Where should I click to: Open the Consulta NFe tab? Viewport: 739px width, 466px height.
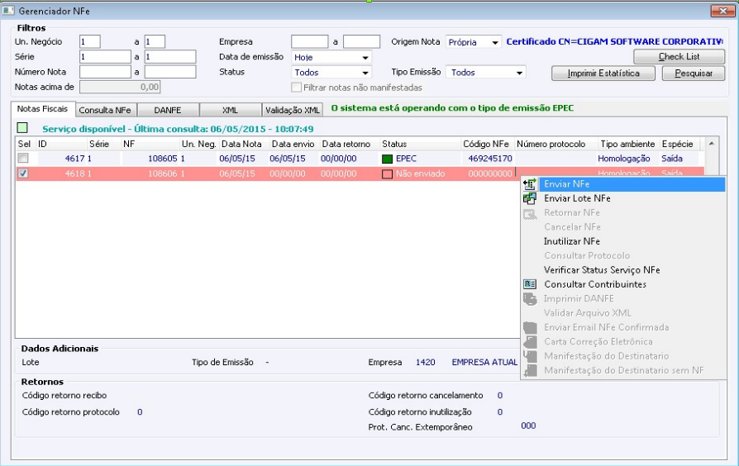pos(105,110)
